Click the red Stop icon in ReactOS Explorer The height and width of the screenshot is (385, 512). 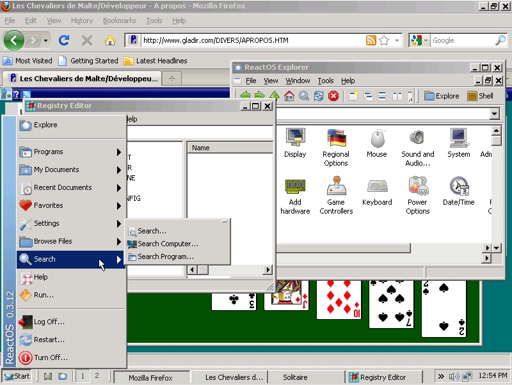click(333, 96)
